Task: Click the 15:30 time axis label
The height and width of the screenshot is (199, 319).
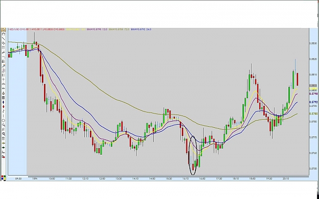Action: 168,179
